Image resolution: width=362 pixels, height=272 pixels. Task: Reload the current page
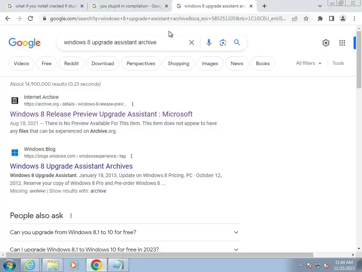[30, 18]
